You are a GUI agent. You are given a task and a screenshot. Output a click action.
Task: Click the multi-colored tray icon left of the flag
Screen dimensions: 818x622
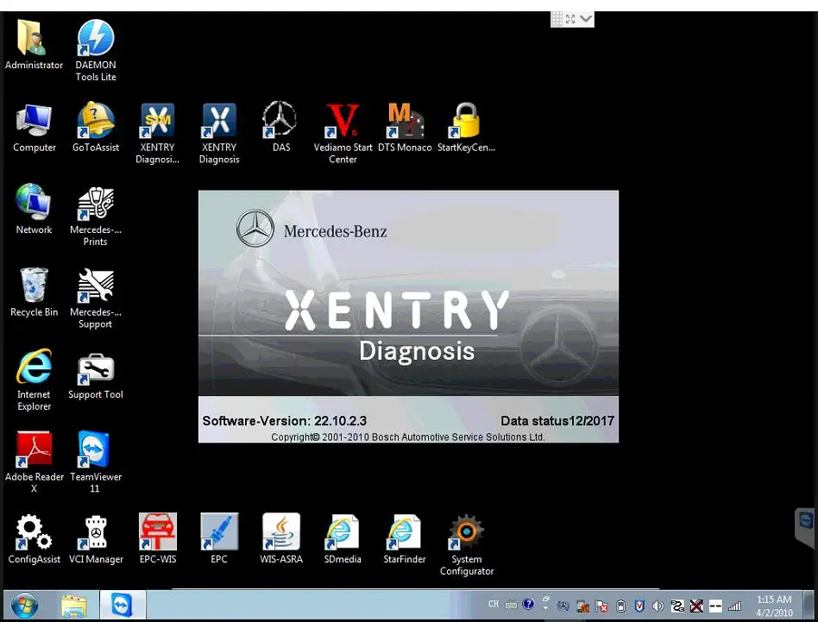click(x=582, y=606)
